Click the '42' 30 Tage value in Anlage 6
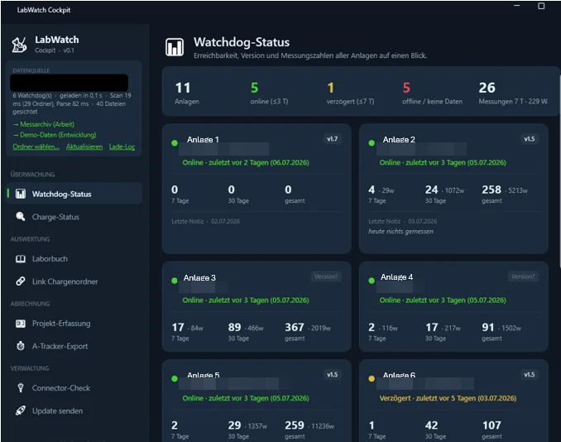The width and height of the screenshot is (561, 442). (431, 425)
